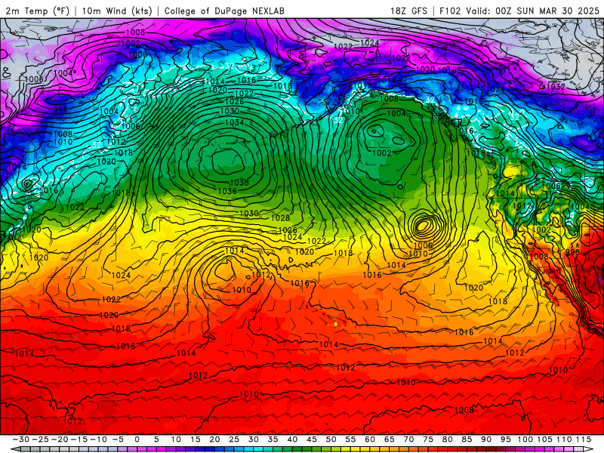Click the 60 value on temperature scale
Viewport: 604px width, 453px height.
coord(370,439)
